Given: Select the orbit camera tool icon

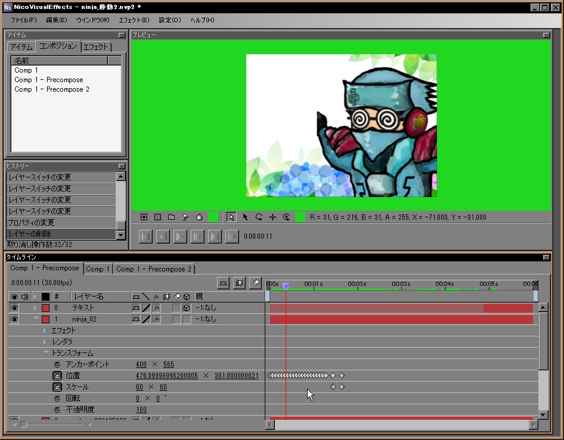Looking at the screenshot, I should [286, 217].
